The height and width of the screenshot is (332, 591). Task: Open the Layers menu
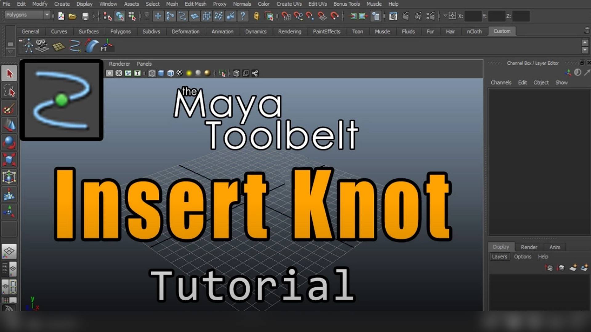pos(499,256)
